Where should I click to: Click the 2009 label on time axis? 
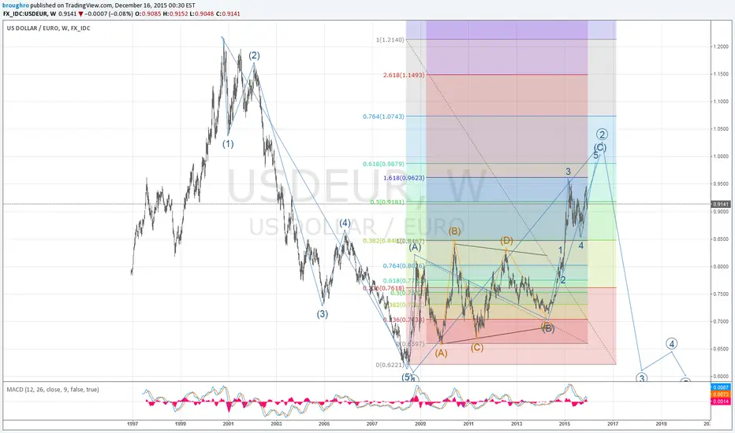click(420, 424)
